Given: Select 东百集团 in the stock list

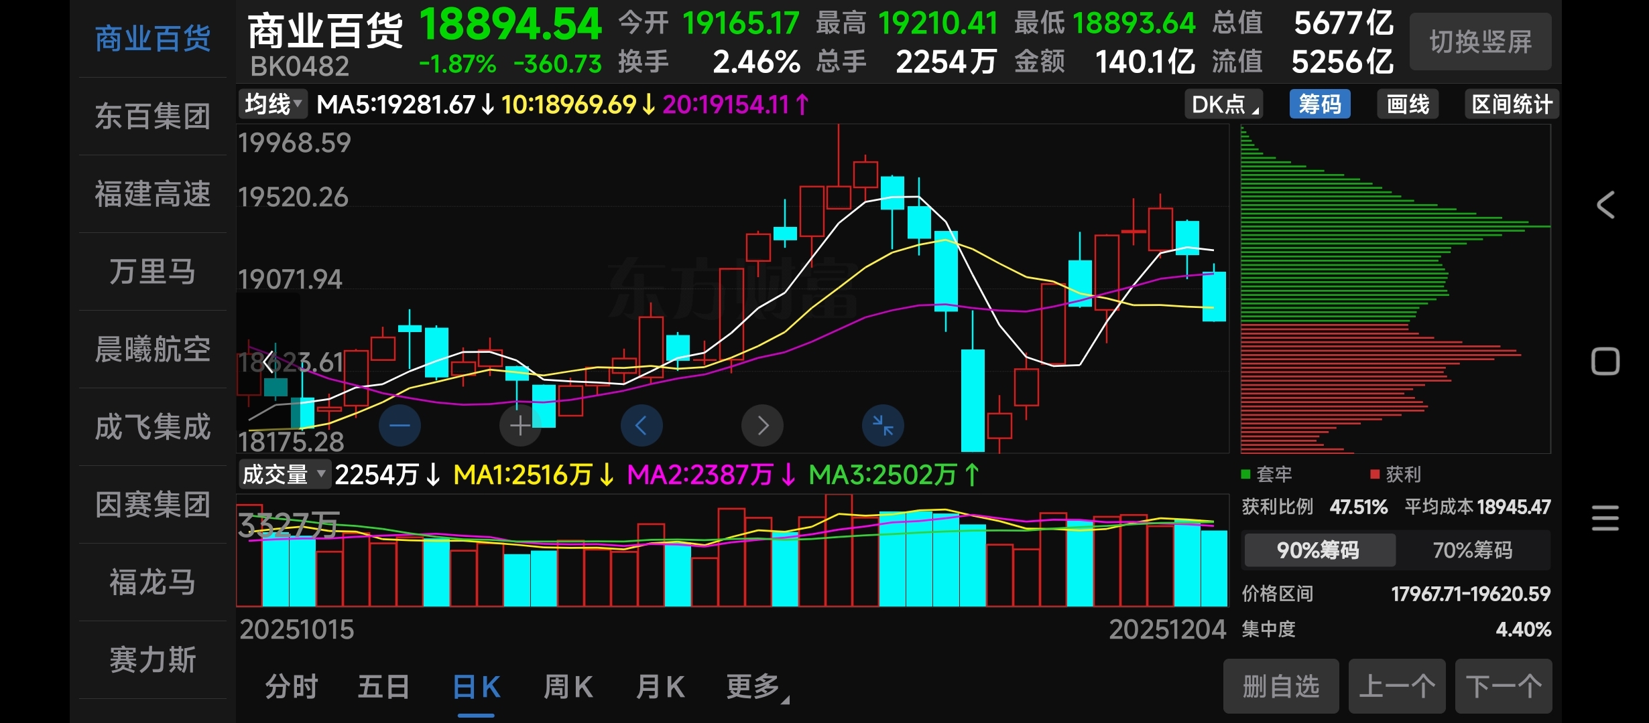Looking at the screenshot, I should pyautogui.click(x=153, y=116).
